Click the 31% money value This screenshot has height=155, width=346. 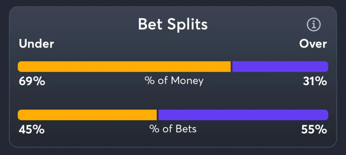click(314, 81)
